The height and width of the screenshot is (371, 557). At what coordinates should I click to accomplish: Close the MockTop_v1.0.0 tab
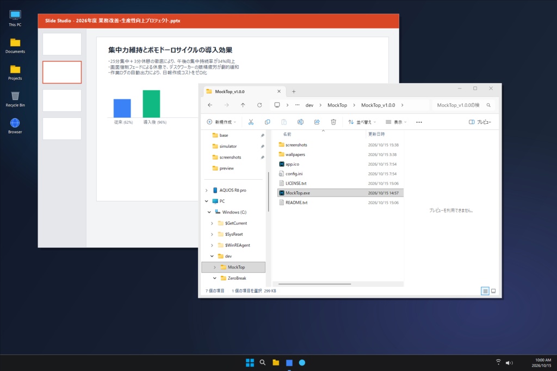tap(279, 91)
